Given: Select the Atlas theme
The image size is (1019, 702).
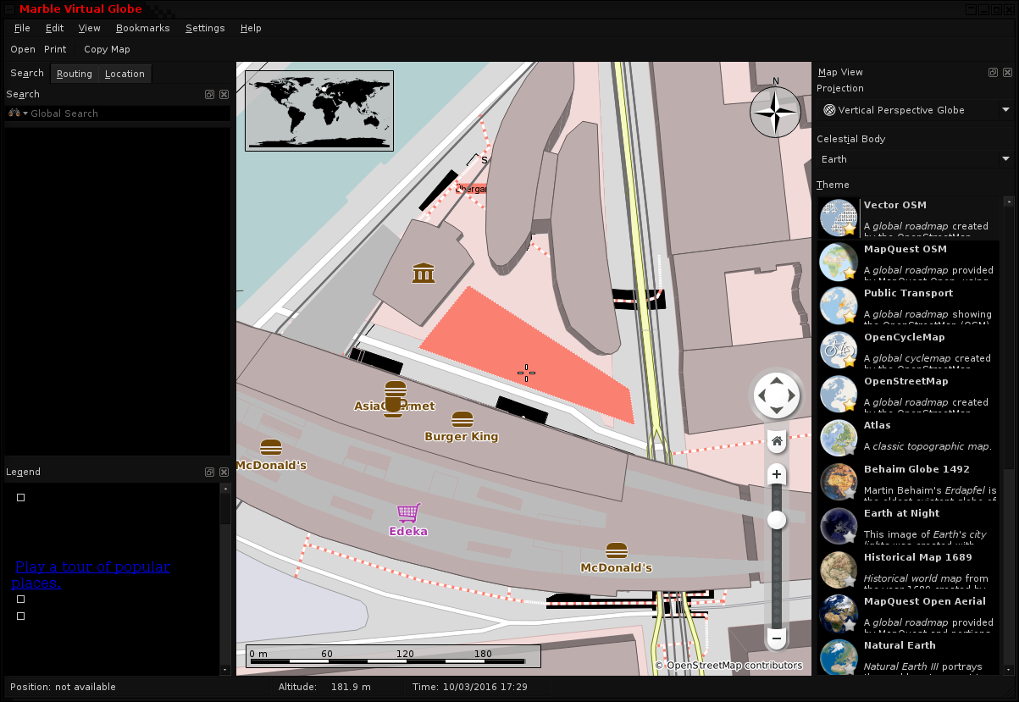Looking at the screenshot, I should (909, 438).
